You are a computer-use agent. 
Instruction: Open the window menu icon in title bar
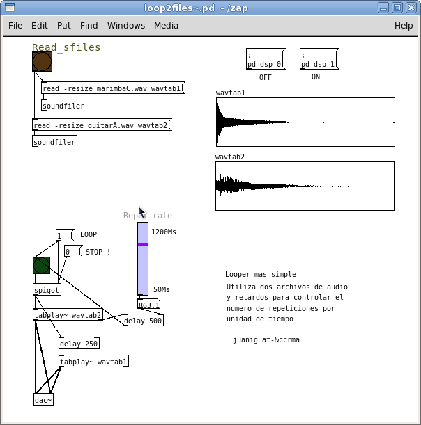click(10, 8)
